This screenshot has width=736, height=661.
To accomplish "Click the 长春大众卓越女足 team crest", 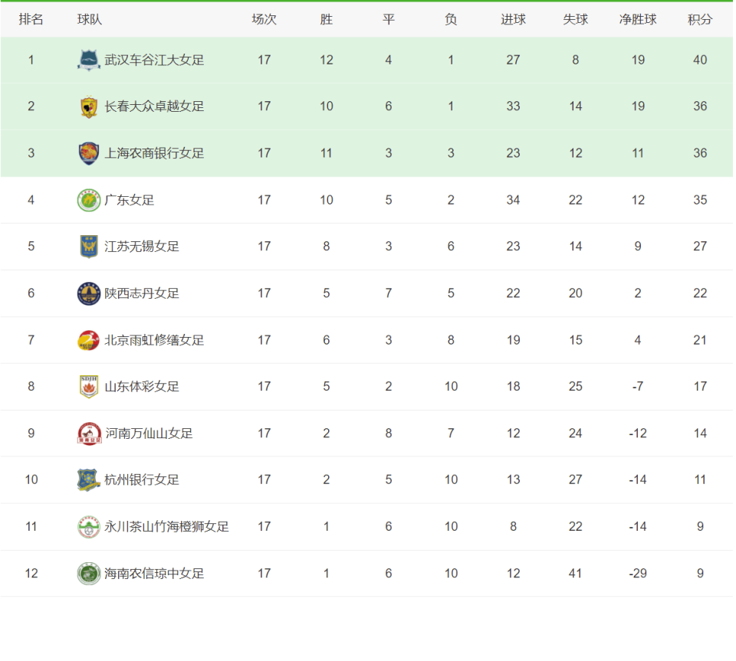I will pyautogui.click(x=89, y=106).
